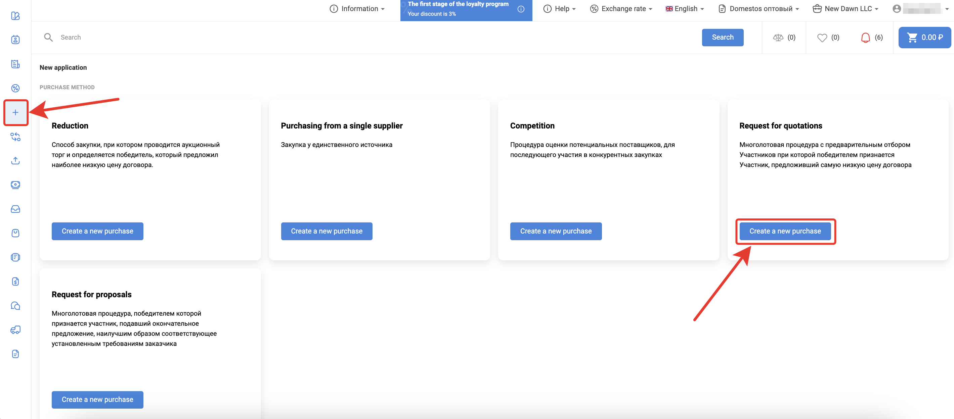Image resolution: width=954 pixels, height=419 pixels.
Task: Click the loyalty program discount banner
Action: point(466,10)
